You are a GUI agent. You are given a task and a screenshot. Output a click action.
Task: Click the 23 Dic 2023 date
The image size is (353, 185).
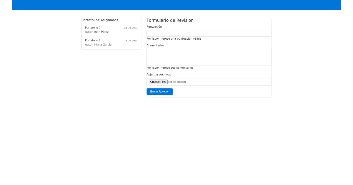[x=131, y=28]
